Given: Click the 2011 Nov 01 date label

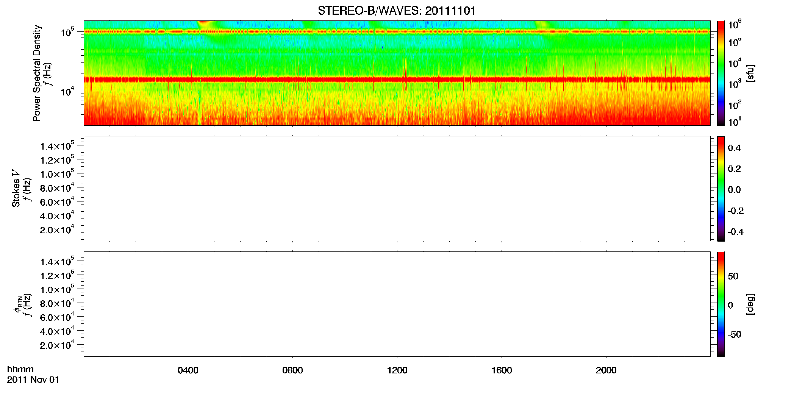Looking at the screenshot, I should point(33,380).
